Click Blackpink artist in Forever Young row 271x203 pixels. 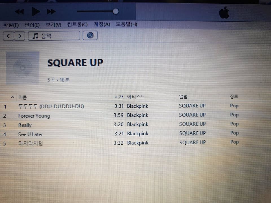coord(137,115)
